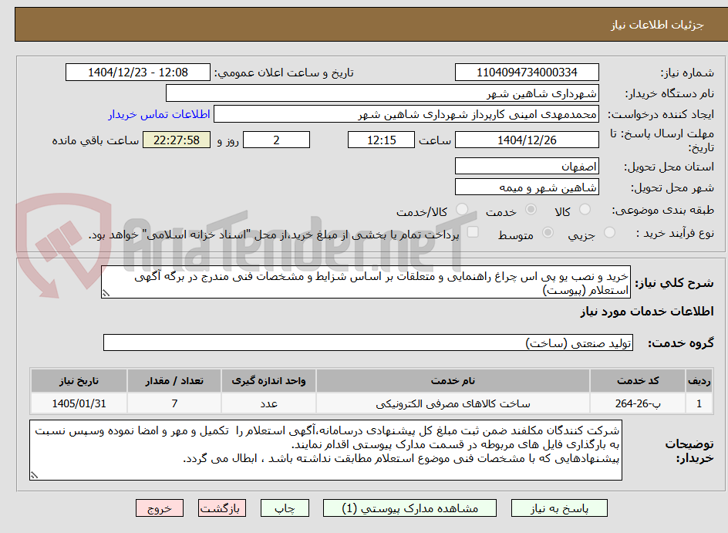The image size is (728, 533).
Task: Click the quantity cell 7
Action: point(174,403)
